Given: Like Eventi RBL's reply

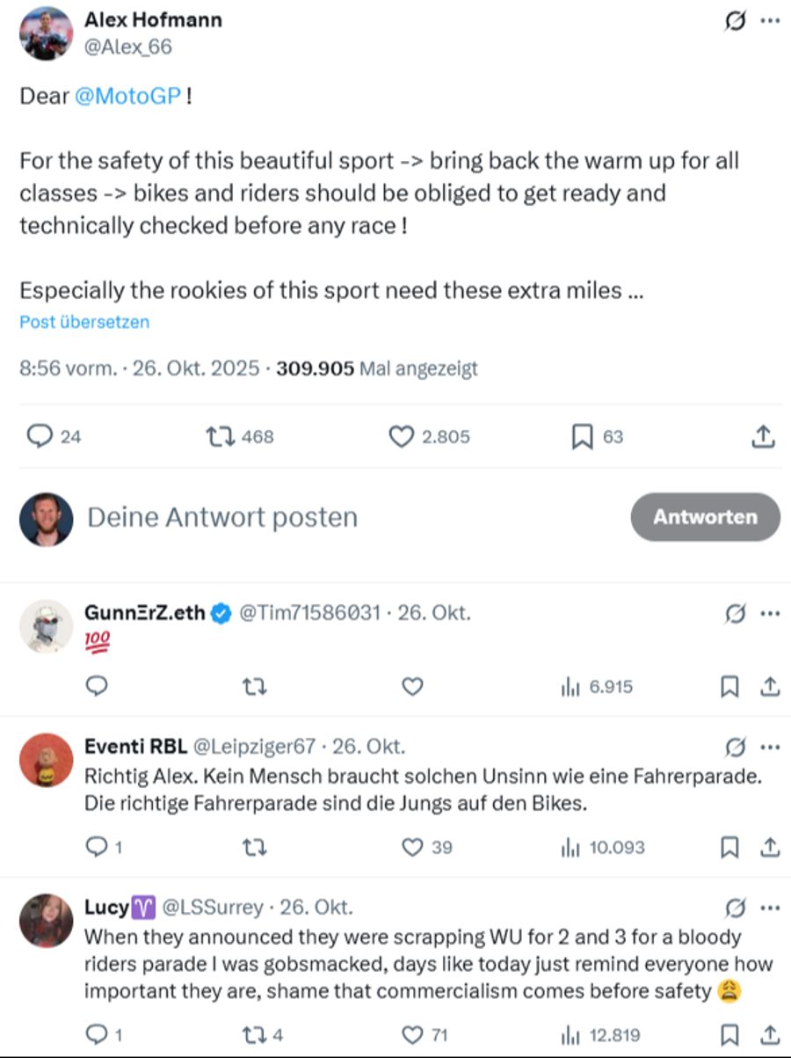Looking at the screenshot, I should [x=412, y=847].
